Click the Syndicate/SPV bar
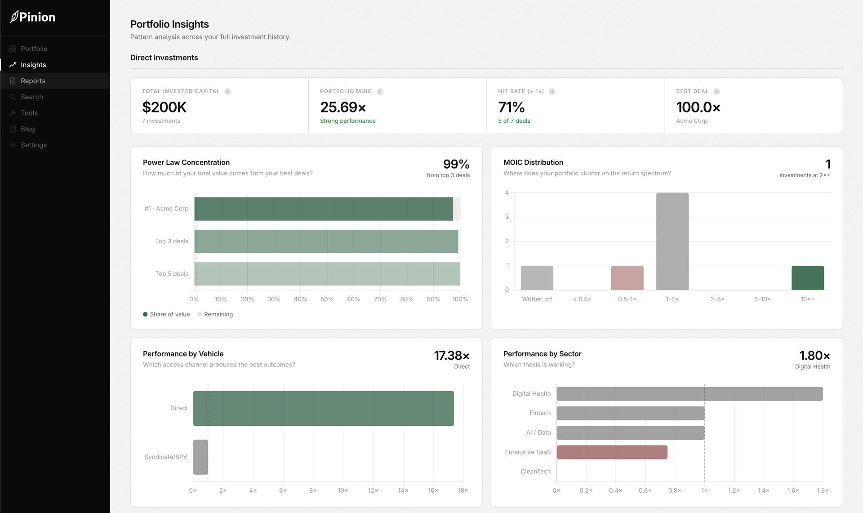 click(200, 457)
